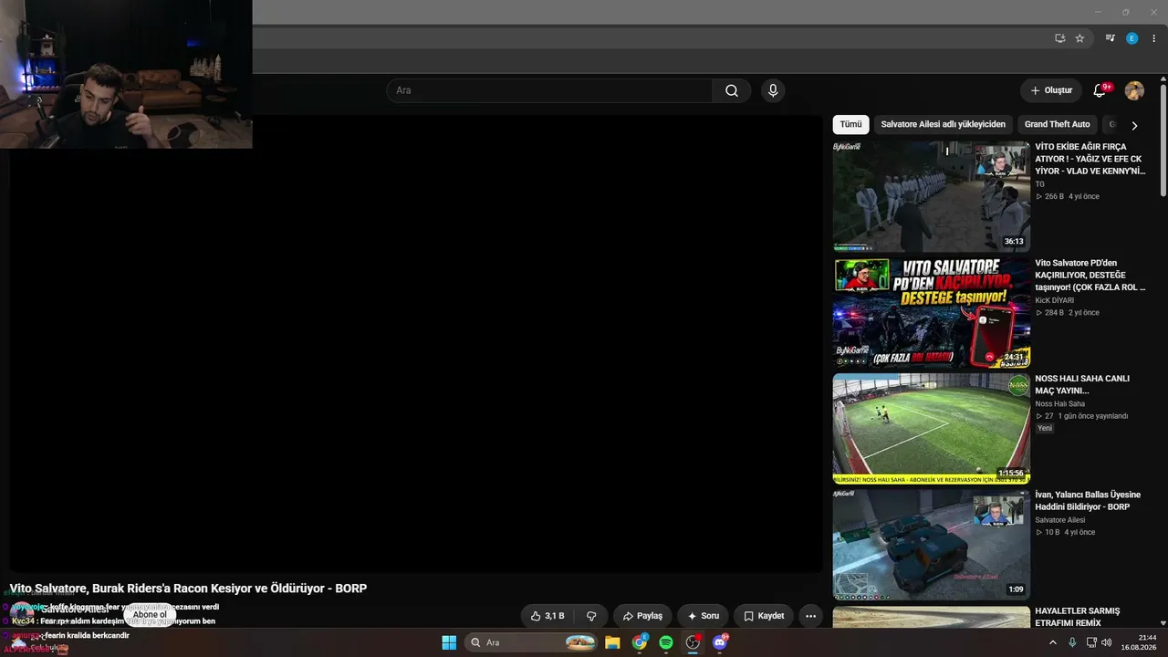Viewport: 1168px width, 657px height.
Task: Select 'Salvatore Ailesi adlı yükleyiciden' chip
Action: pyautogui.click(x=943, y=124)
